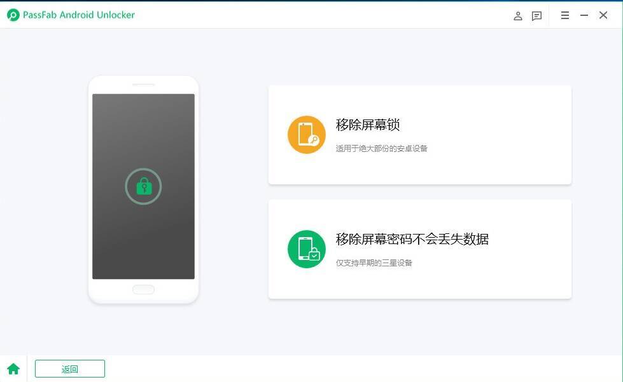Choose 移除屏幕密码不会丢失数据 option

coord(412,239)
